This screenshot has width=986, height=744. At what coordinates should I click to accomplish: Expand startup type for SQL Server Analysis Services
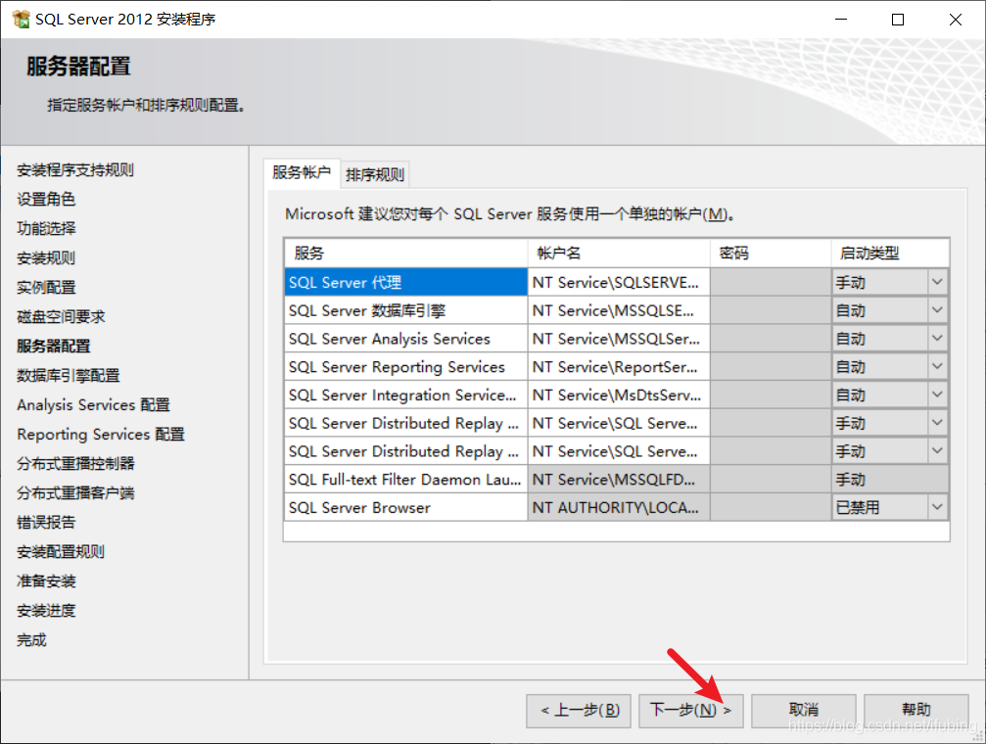937,339
